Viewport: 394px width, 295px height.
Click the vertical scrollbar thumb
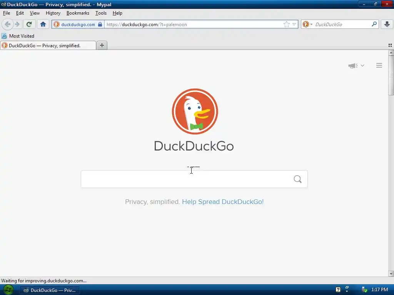pos(391,75)
